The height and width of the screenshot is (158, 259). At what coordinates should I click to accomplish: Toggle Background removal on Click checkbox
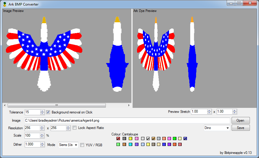click(x=48, y=112)
